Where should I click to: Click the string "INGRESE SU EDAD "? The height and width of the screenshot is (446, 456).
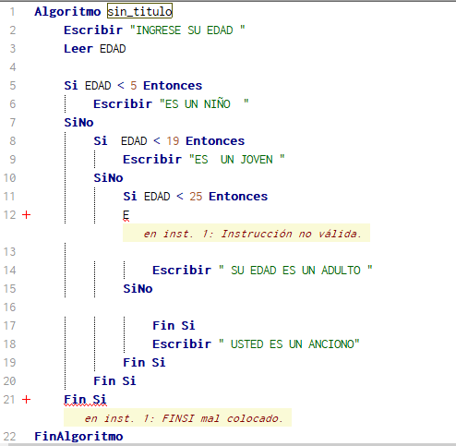(x=187, y=30)
